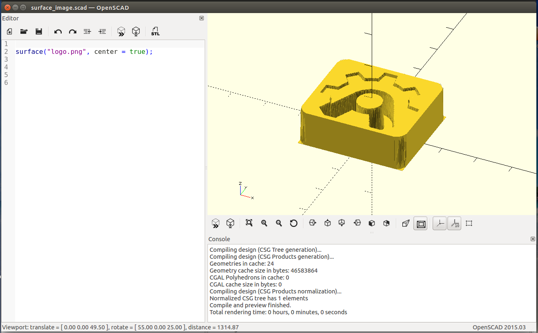The image size is (538, 333).
Task: Close the Console panel
Action: tap(533, 239)
